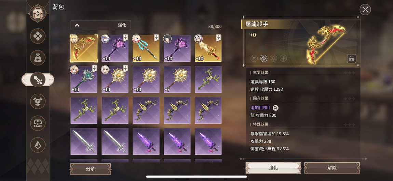This screenshot has width=393, height=181.
Task: Toggle the lock on 屠龍殺手 weapon
Action: coord(351,59)
